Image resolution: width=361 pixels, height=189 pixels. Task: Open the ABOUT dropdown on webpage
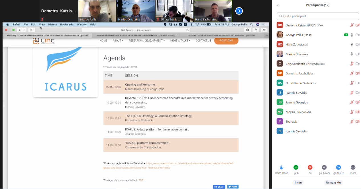(x=118, y=41)
